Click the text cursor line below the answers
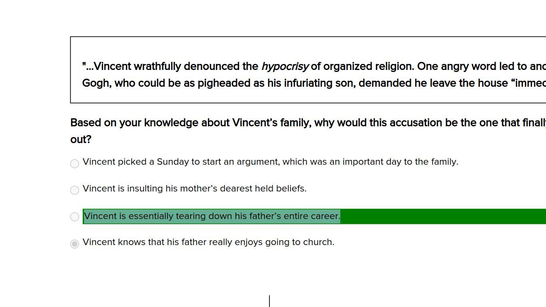Viewport: 546px width, 307px height. tap(269, 301)
